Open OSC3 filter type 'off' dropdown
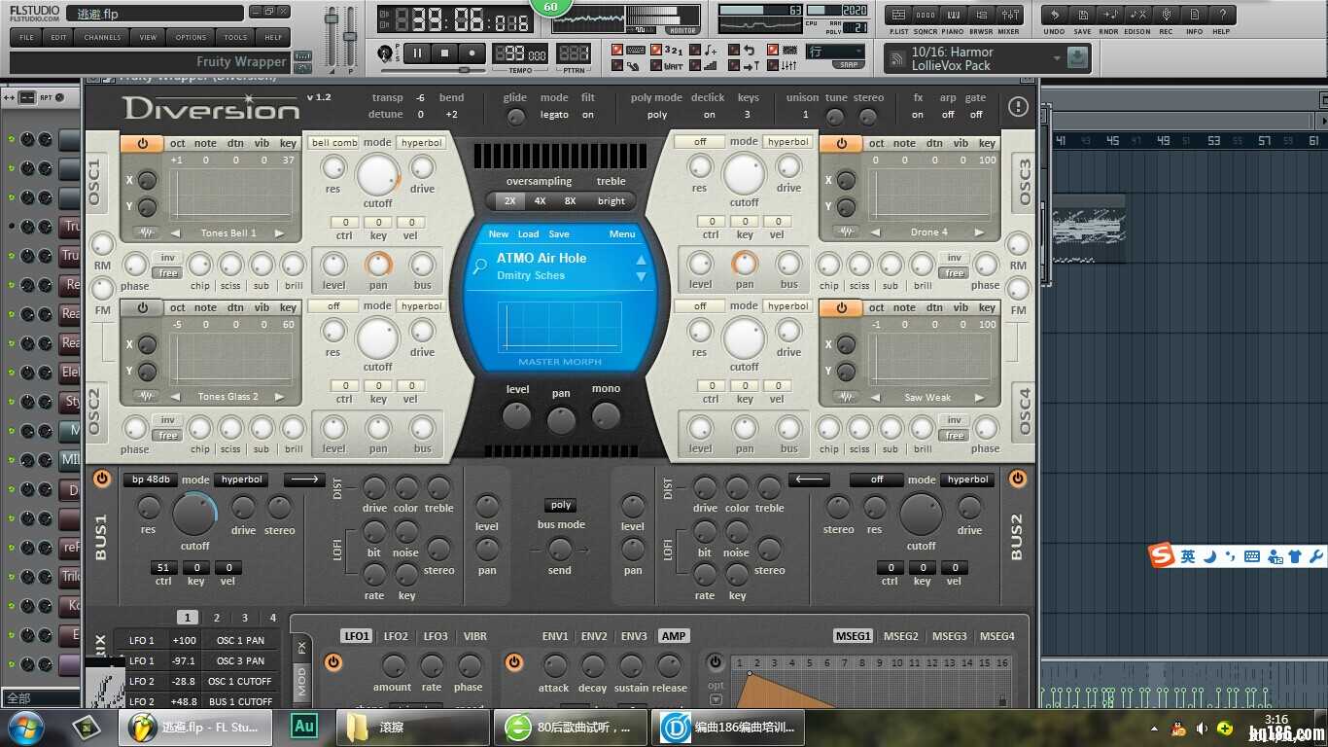The width and height of the screenshot is (1328, 747). click(700, 142)
